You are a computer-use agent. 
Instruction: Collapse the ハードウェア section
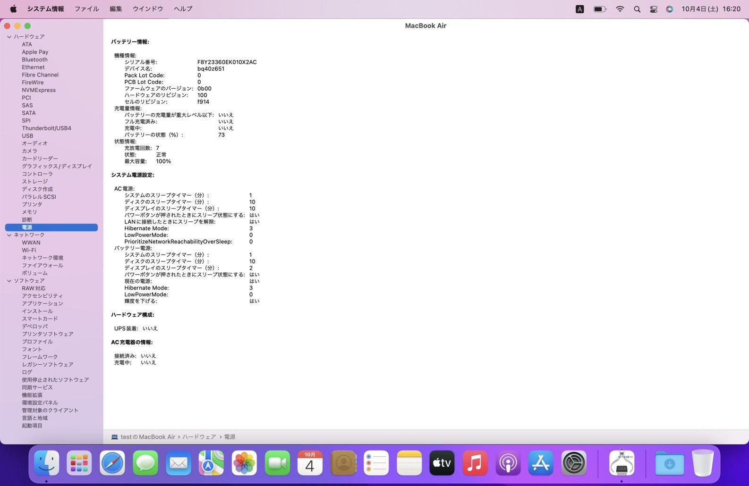click(x=9, y=37)
